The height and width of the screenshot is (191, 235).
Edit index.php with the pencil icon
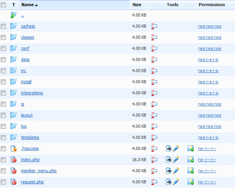click(176, 160)
